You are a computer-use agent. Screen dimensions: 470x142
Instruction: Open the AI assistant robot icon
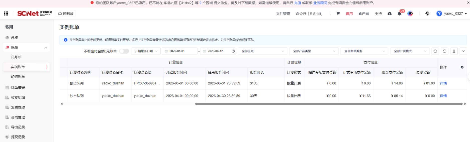pos(410,14)
